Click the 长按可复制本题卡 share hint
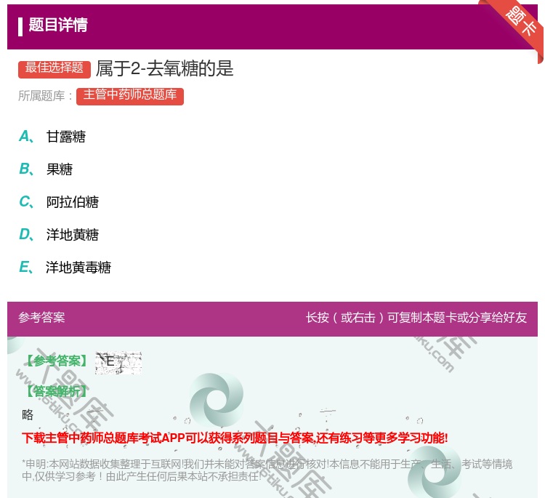 (x=416, y=318)
